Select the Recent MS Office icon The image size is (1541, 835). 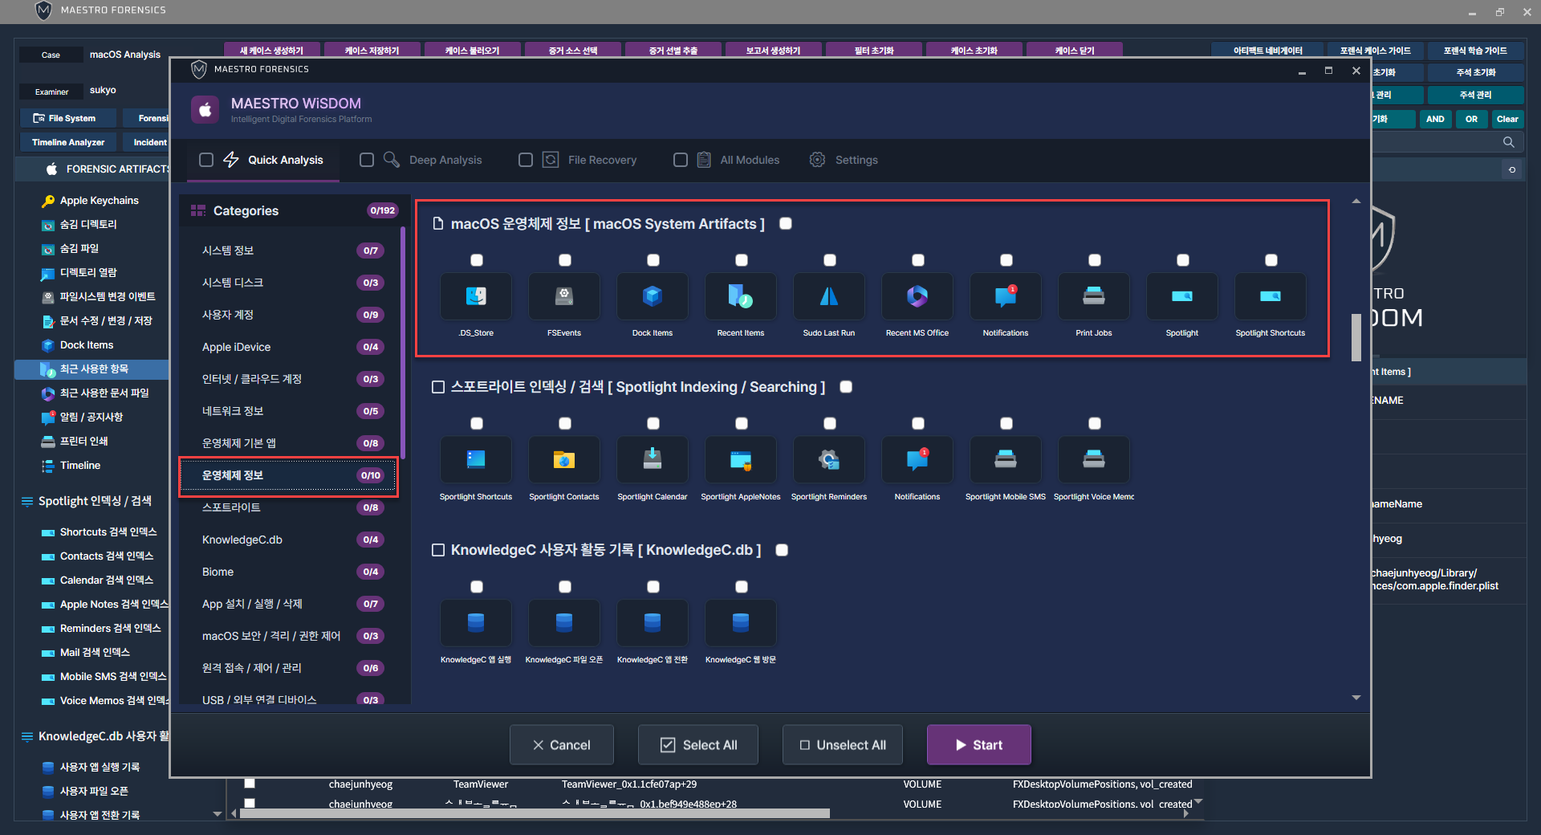coord(917,297)
